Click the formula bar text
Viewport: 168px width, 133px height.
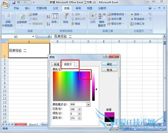click(x=63, y=37)
